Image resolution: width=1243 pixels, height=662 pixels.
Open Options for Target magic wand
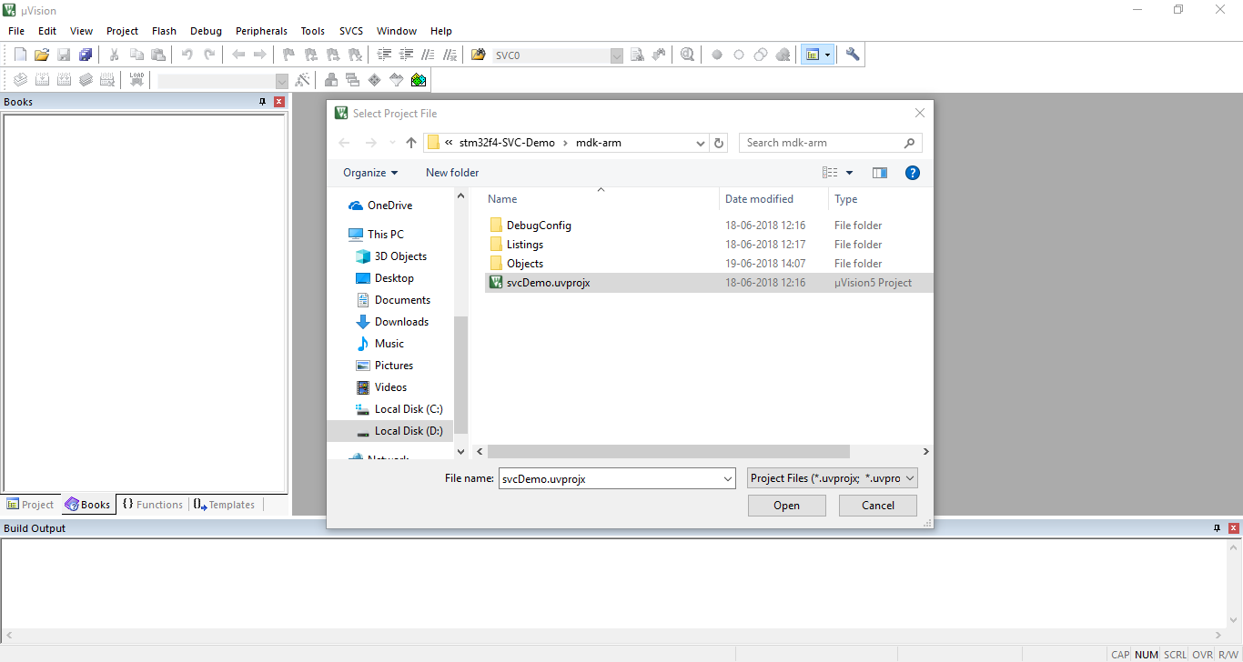click(x=302, y=80)
